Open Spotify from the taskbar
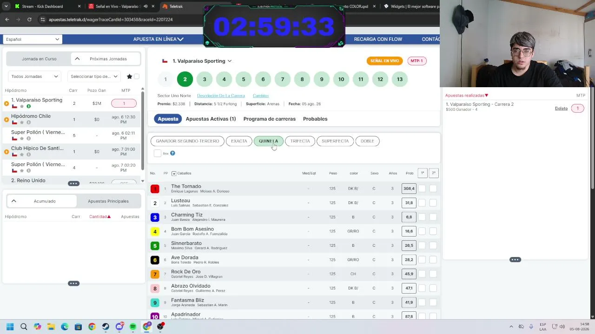Viewport: 595px width, 334px height. pyautogui.click(x=133, y=327)
